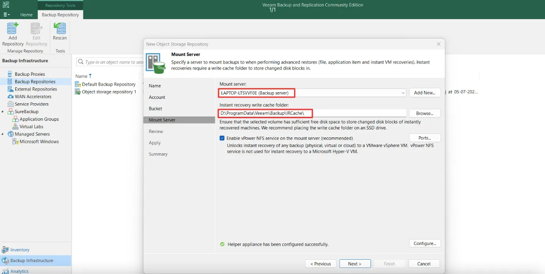Click the Ports... button
This screenshot has height=274, width=545.
[x=425, y=138]
